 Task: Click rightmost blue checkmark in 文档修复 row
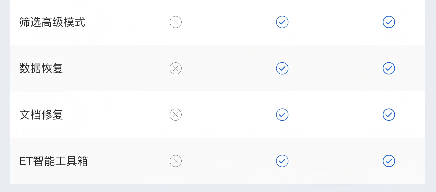tap(389, 115)
